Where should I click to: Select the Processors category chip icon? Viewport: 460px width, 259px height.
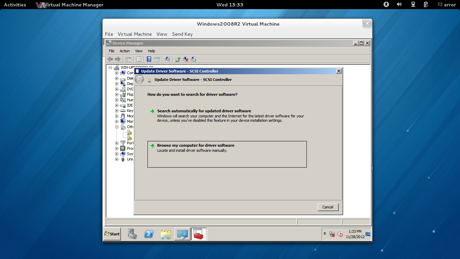(x=123, y=148)
